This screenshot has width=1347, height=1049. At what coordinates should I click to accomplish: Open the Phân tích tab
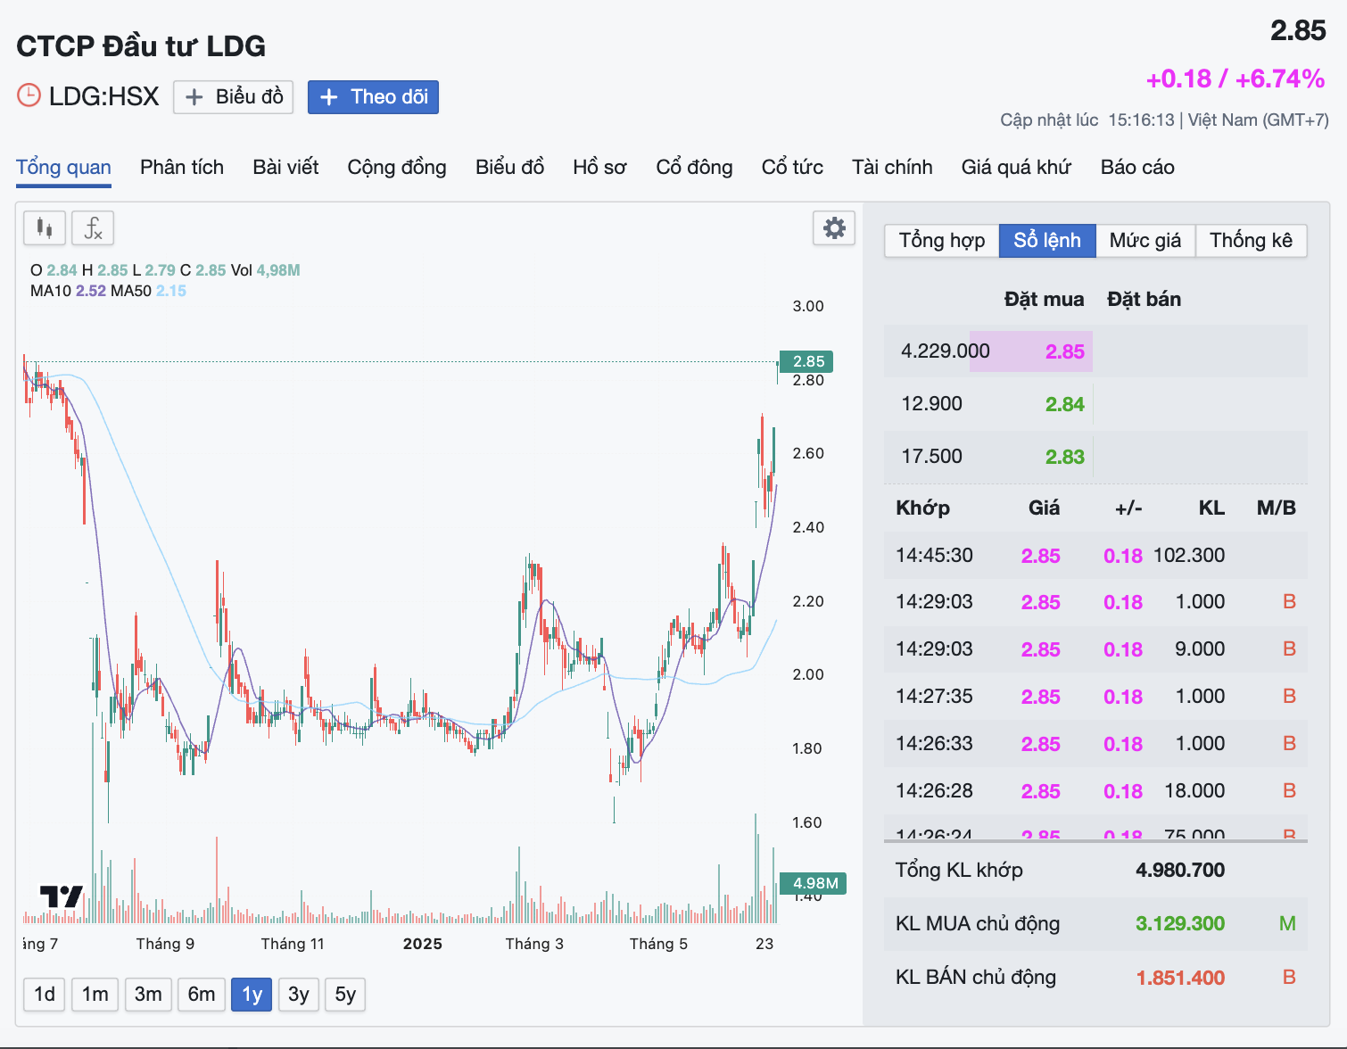click(x=182, y=168)
